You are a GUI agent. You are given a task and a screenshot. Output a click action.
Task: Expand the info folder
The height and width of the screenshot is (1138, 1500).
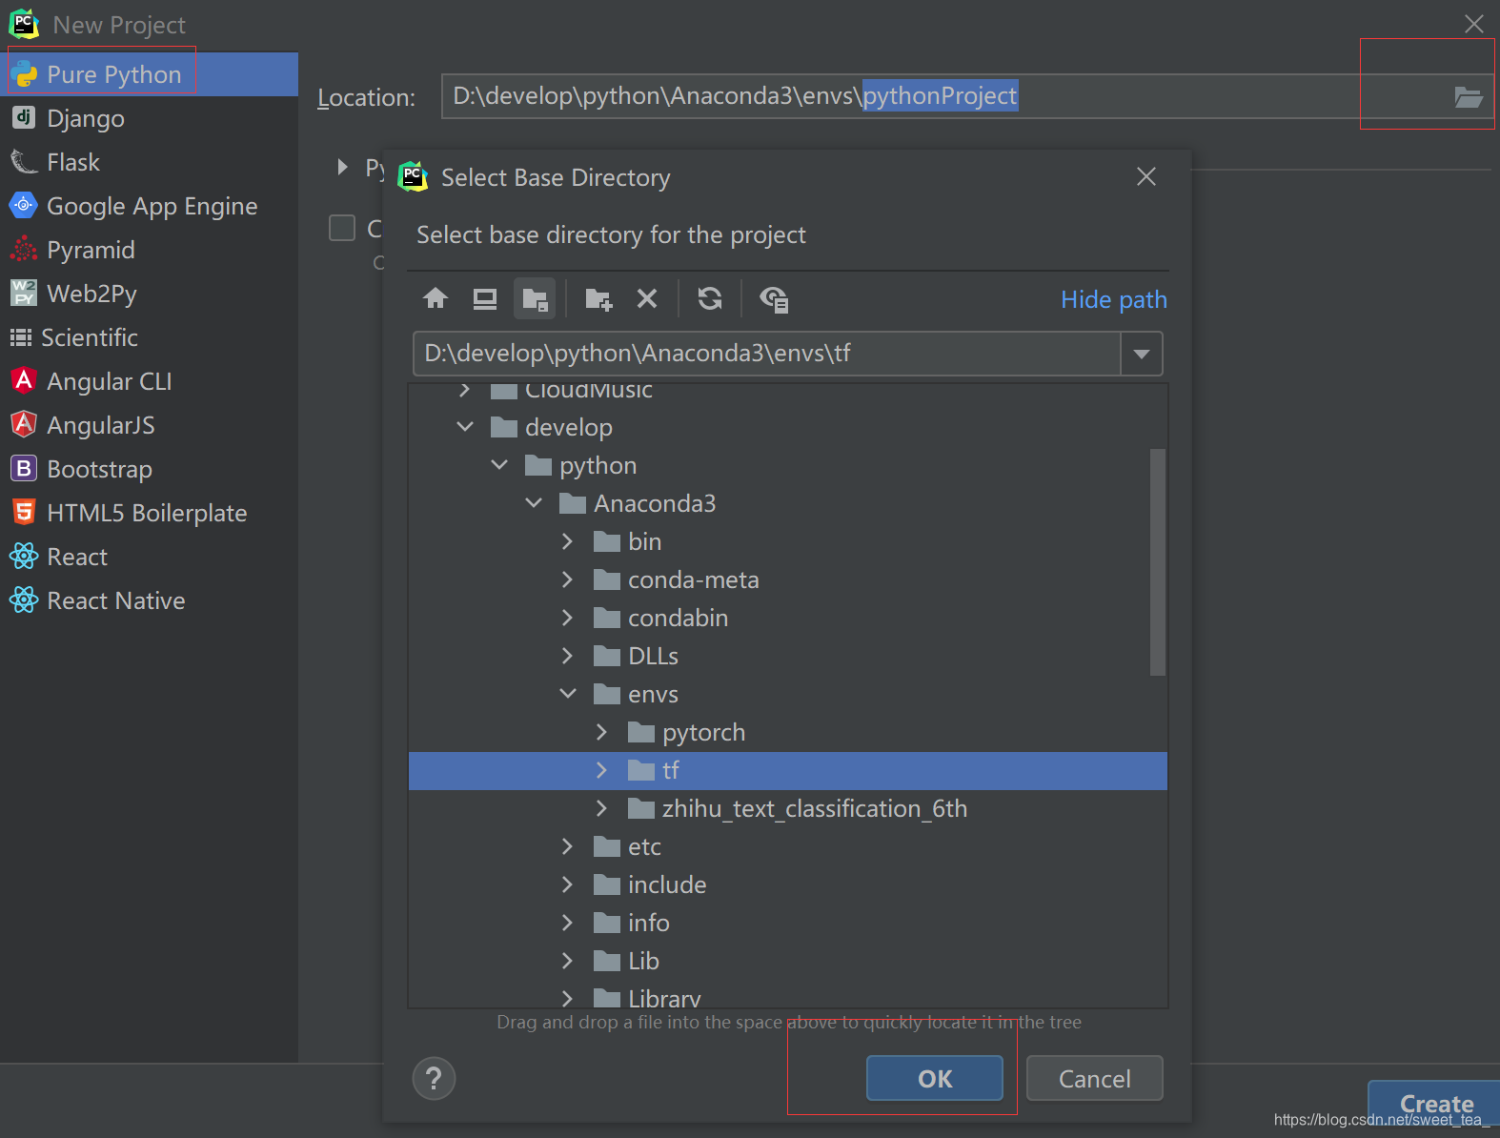568,923
